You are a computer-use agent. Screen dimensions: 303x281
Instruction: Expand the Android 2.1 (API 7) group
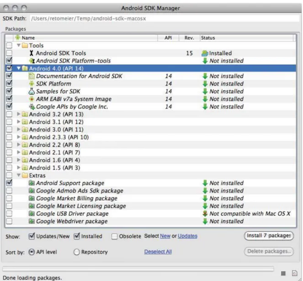click(x=19, y=152)
